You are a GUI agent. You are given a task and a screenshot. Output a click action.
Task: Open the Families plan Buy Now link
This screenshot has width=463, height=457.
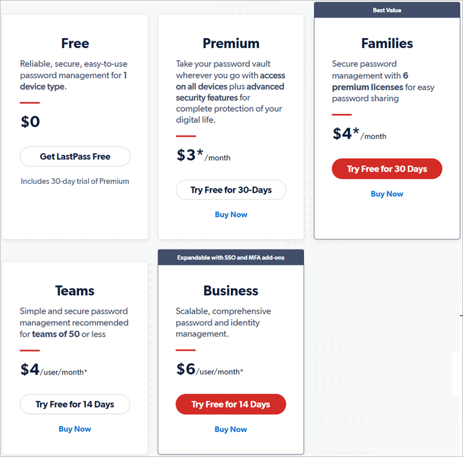(x=387, y=194)
